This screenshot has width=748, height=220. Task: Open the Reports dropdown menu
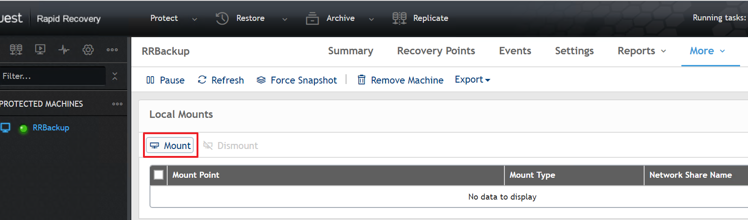641,51
